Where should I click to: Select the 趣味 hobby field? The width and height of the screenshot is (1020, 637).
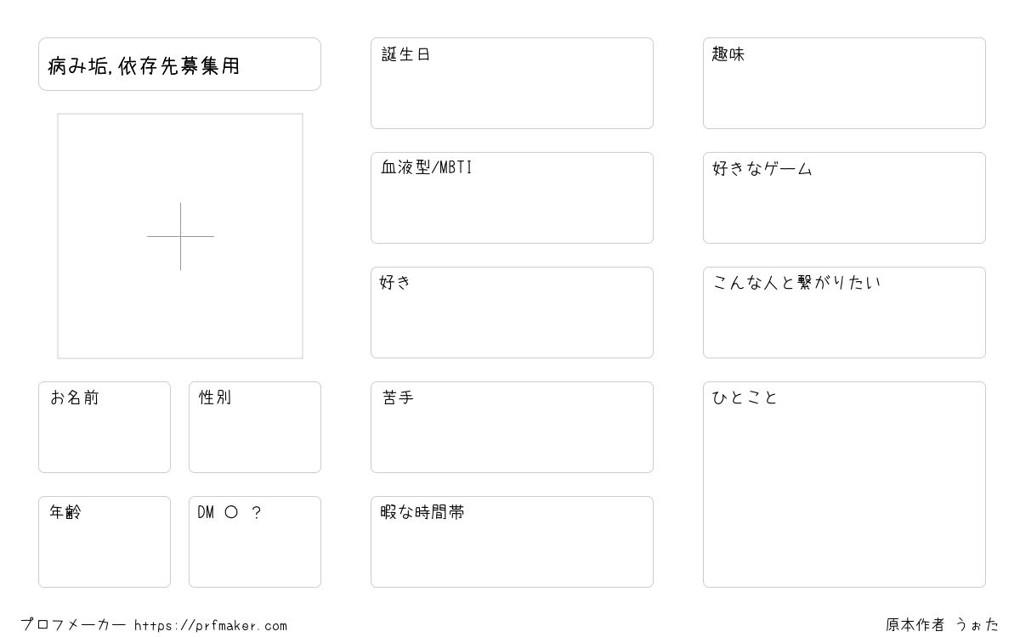click(x=844, y=83)
